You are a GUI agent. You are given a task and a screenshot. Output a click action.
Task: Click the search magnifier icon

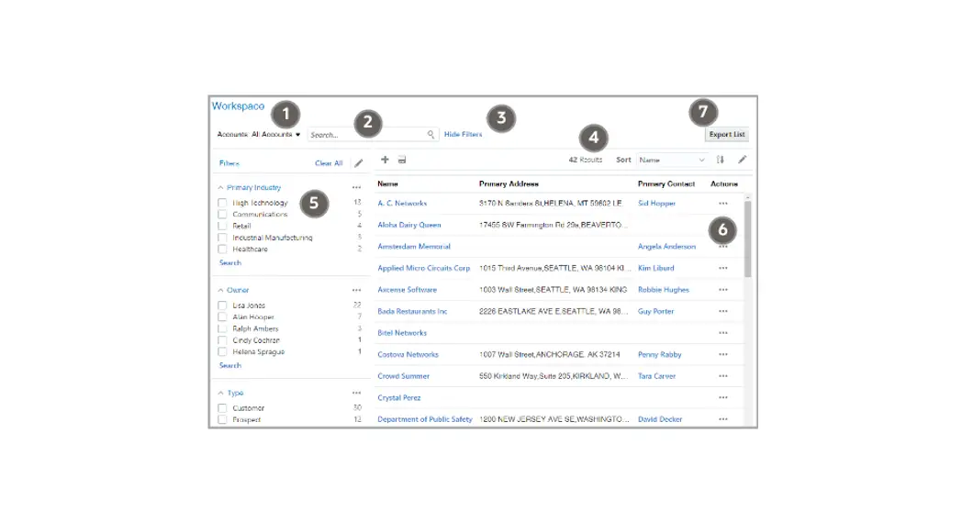tap(431, 134)
